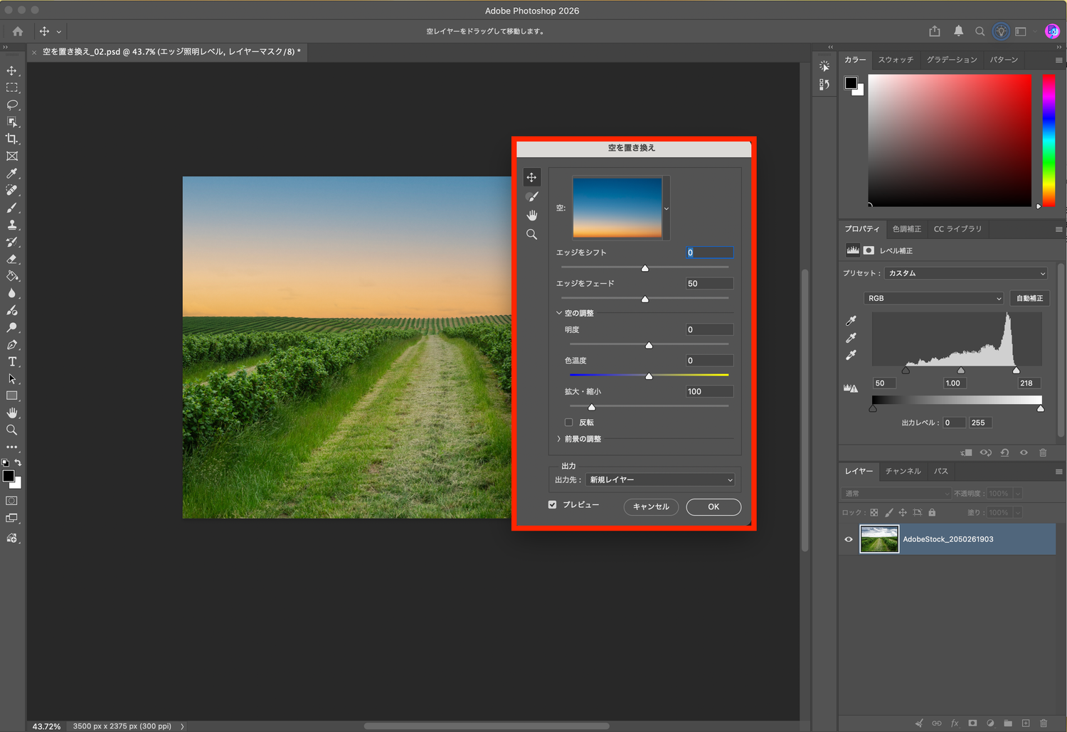Click the hue spectrum bar in Color panel
Screen dimensions: 1067x732
pyautogui.click(x=1049, y=141)
